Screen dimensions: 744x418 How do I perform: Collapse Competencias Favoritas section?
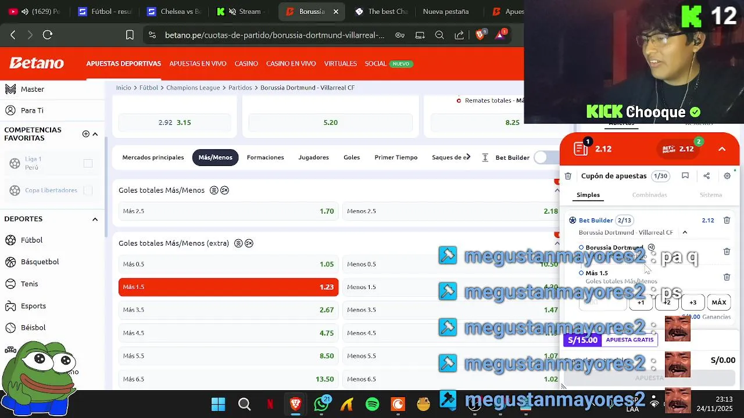tap(95, 134)
